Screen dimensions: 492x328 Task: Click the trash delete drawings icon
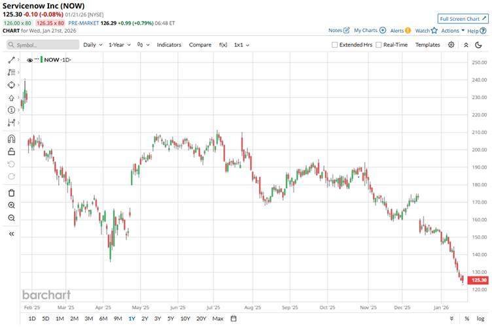[x=11, y=192]
